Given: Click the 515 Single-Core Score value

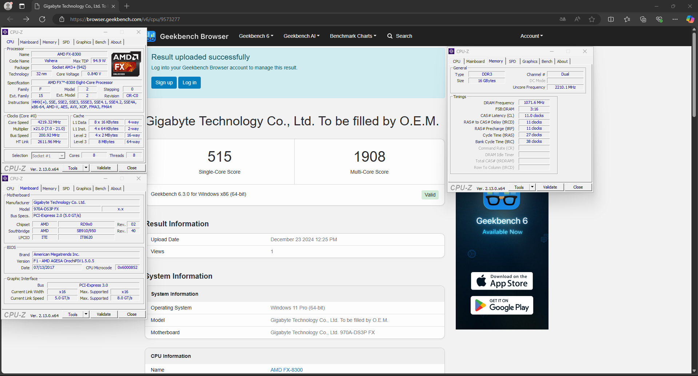Looking at the screenshot, I should click(220, 157).
